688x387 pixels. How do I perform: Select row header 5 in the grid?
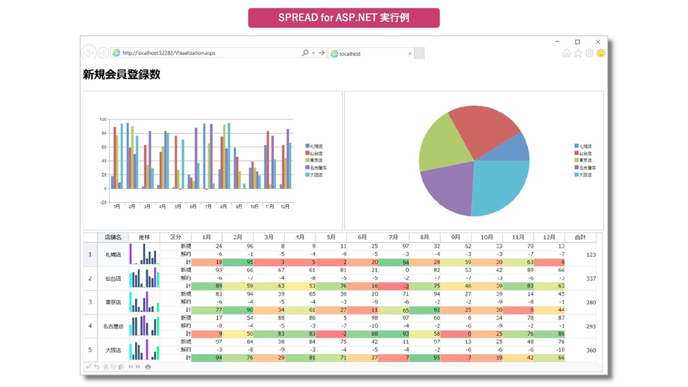click(x=90, y=349)
